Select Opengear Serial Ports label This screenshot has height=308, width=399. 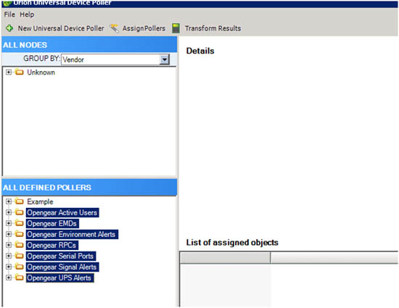click(x=61, y=256)
